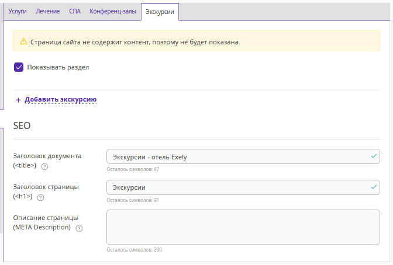Go to the Конференц-залы tab

(x=113, y=11)
